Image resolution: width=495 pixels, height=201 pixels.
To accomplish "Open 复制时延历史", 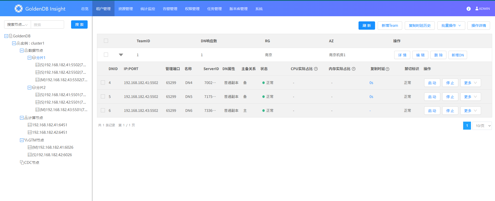I will coord(420,26).
